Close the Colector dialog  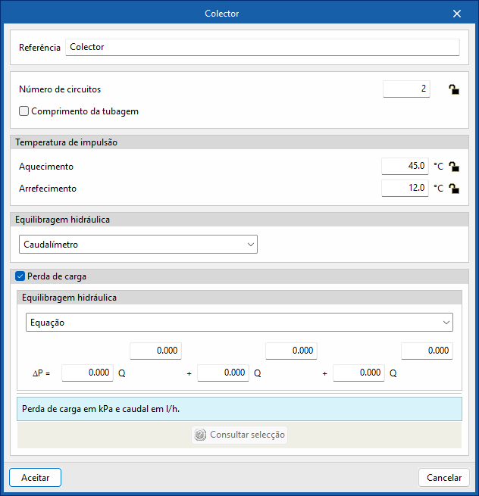pyautogui.click(x=457, y=14)
